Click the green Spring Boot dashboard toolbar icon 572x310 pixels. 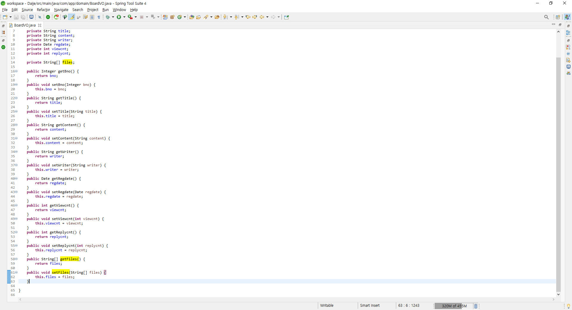pyautogui.click(x=48, y=17)
